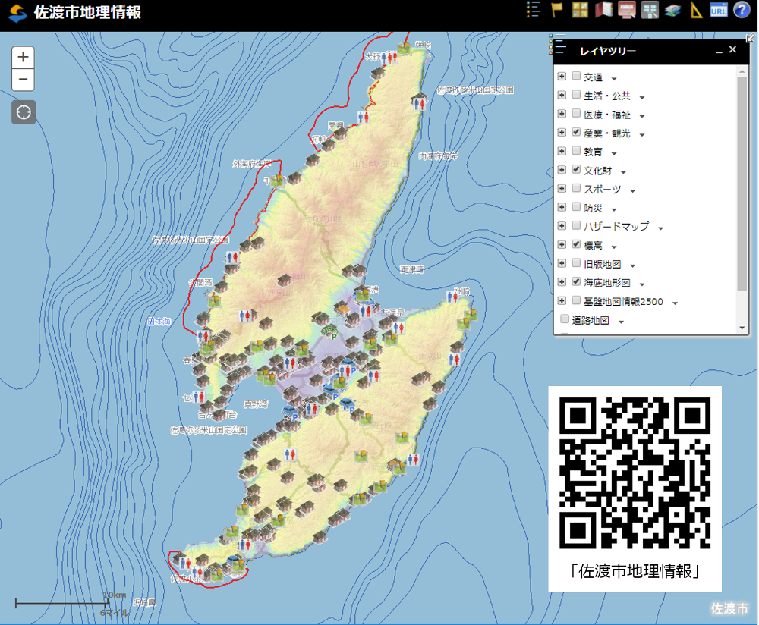759x625 pixels.
Task: Click the flag bookmark icon in the toolbar
Action: [556, 10]
